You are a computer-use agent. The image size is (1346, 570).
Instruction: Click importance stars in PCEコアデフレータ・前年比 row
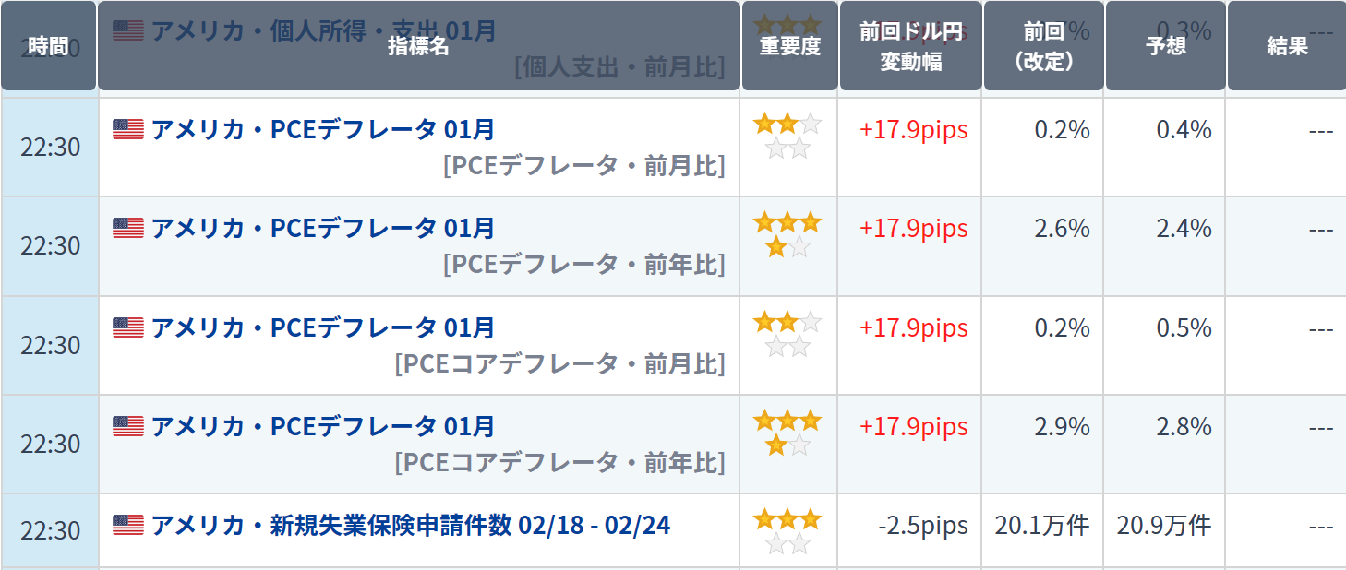[x=787, y=433]
